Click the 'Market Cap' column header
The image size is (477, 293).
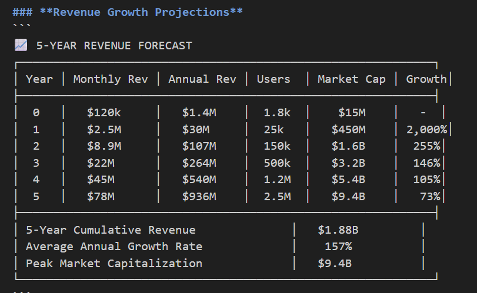[x=352, y=79]
